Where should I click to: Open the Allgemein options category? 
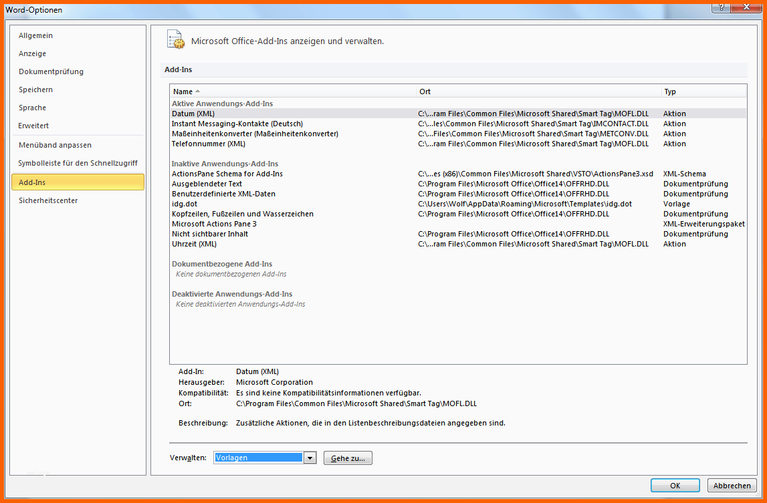pos(36,35)
